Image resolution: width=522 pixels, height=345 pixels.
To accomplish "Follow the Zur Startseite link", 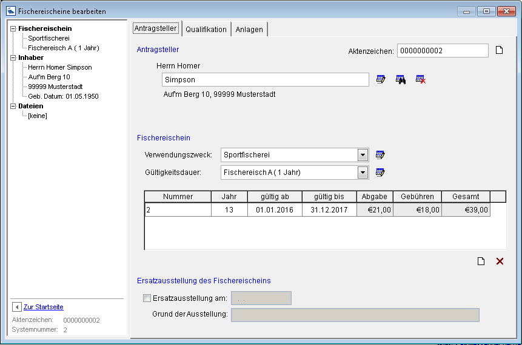I will (44, 307).
